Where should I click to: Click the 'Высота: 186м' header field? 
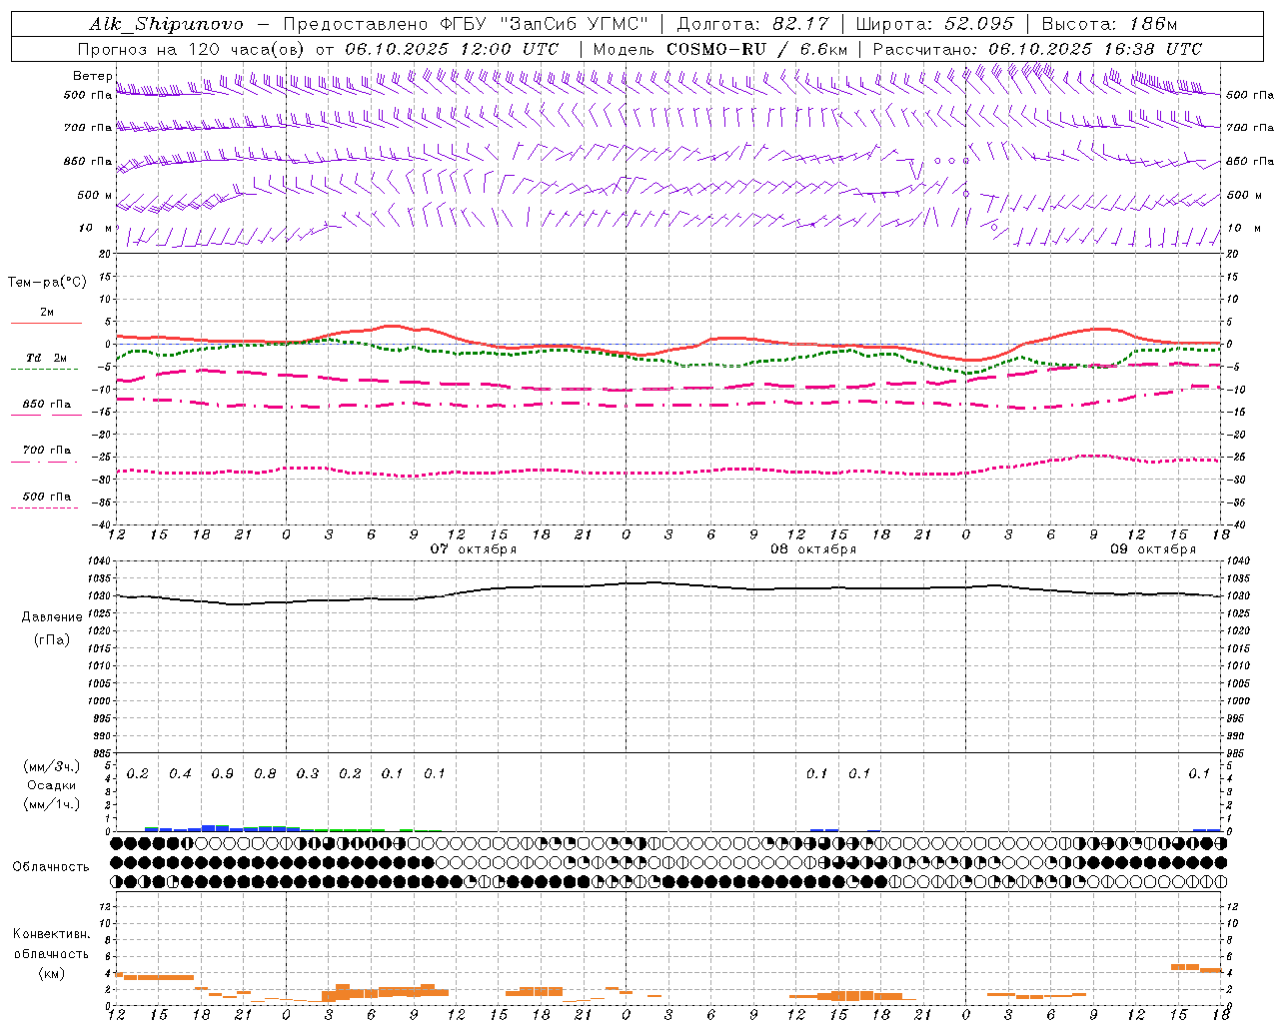(1109, 24)
